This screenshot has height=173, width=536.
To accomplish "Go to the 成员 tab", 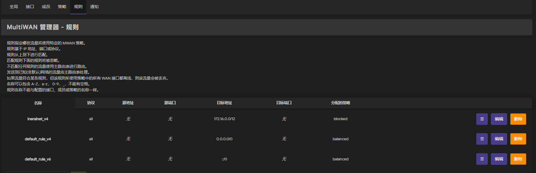I will tap(46, 7).
